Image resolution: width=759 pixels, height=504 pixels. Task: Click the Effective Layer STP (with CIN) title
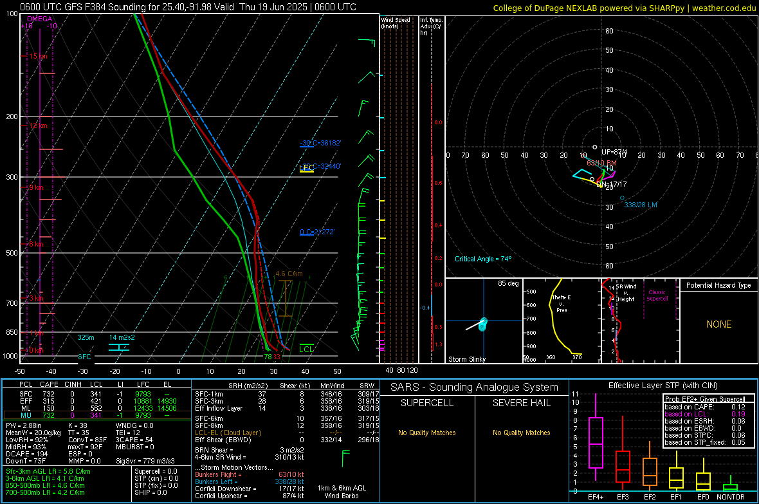click(663, 386)
